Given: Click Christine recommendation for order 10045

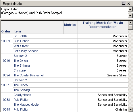Looking at the screenshot, I should (x=103, y=109).
